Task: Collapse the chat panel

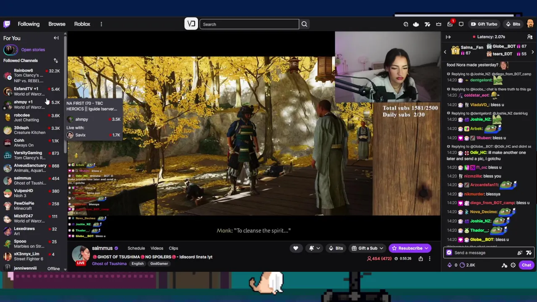Action: pos(448,37)
